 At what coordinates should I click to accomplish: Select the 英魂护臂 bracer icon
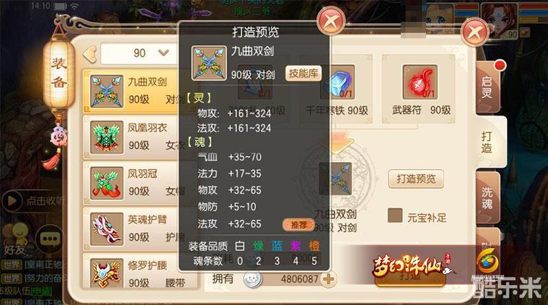click(x=107, y=229)
